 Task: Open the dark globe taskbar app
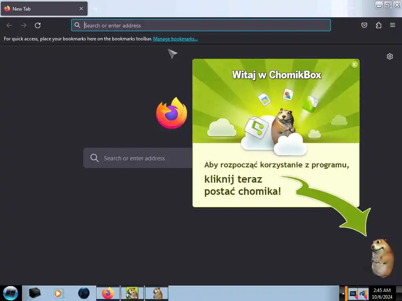pos(84,293)
